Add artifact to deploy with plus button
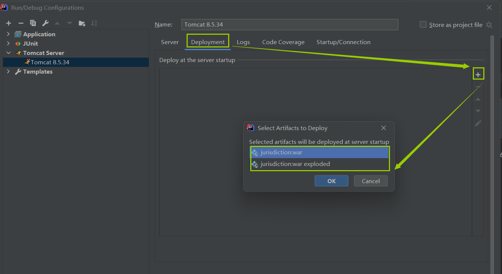 (478, 75)
